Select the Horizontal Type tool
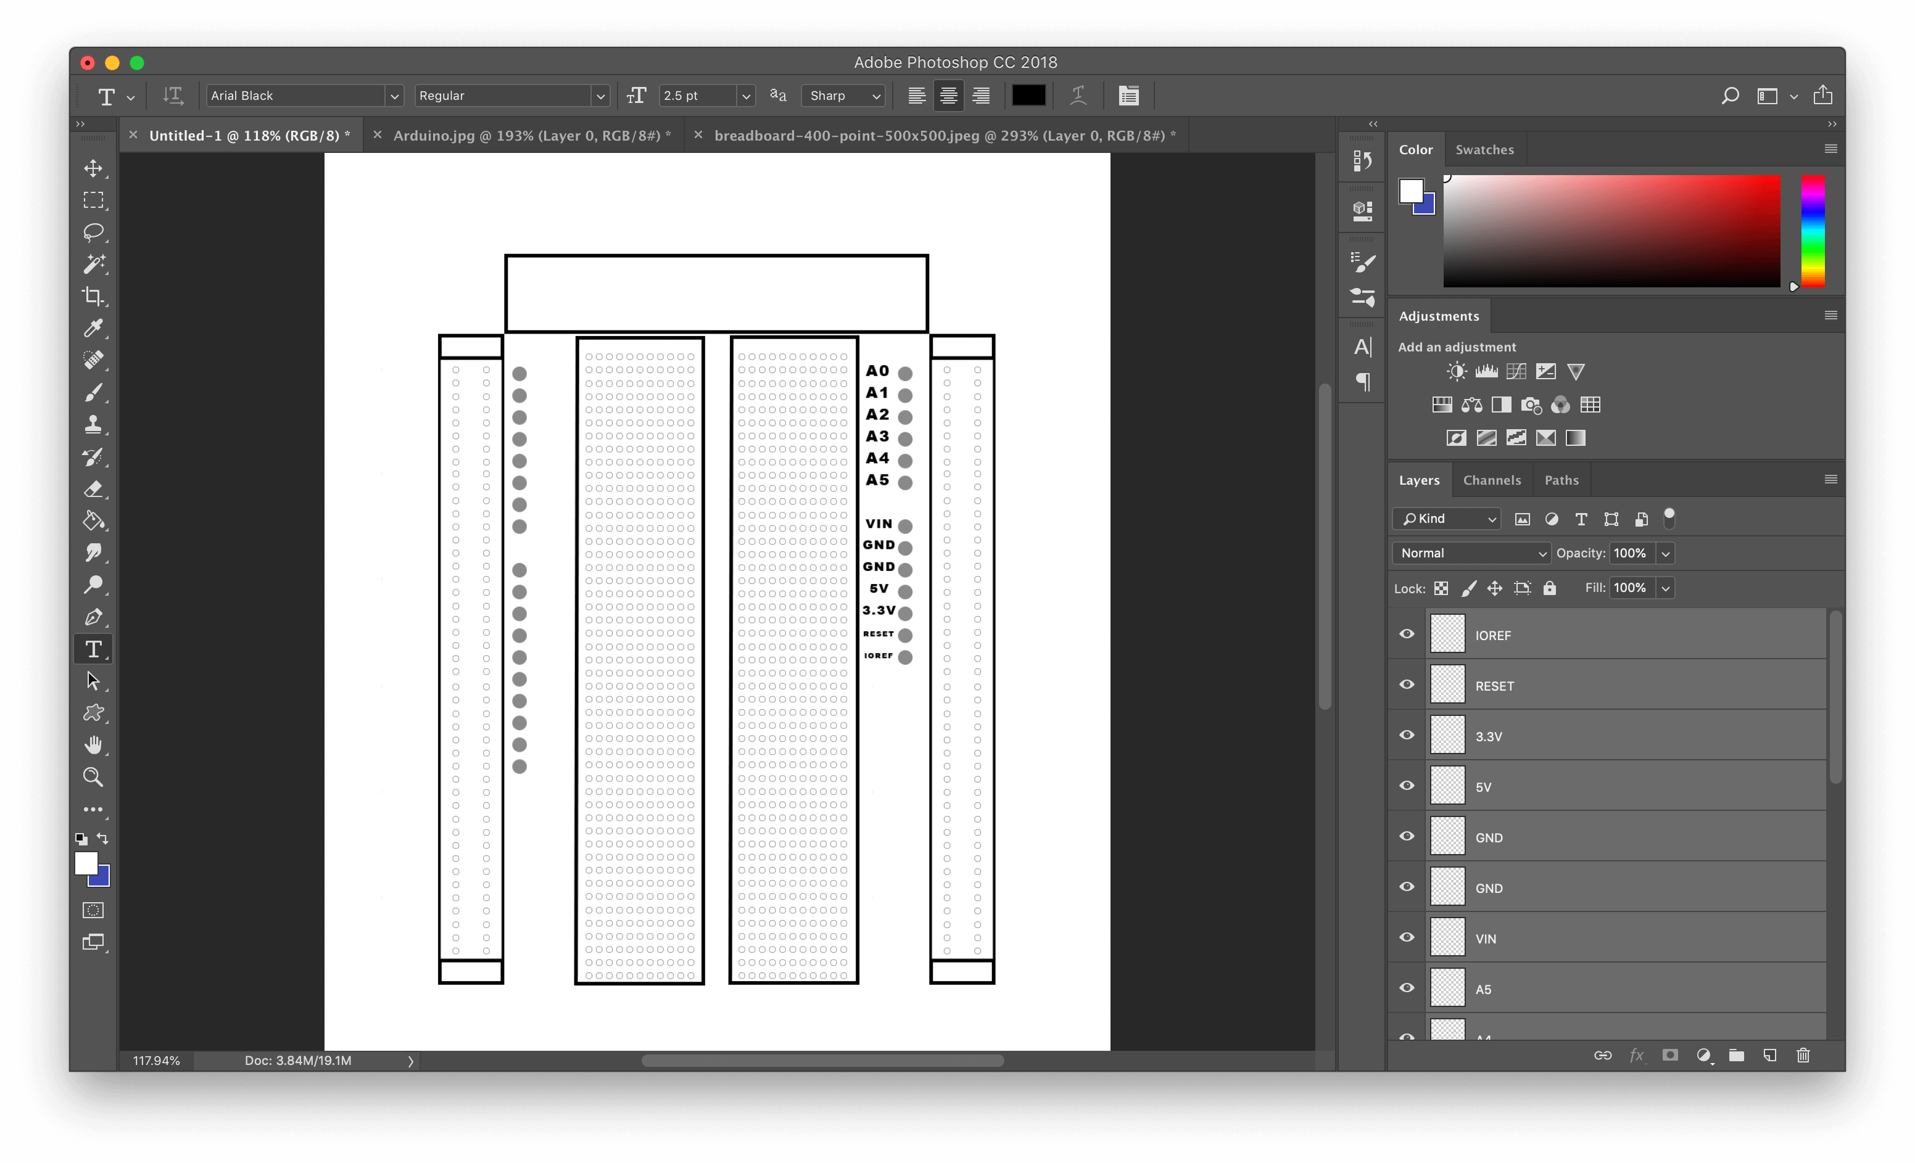 93,649
